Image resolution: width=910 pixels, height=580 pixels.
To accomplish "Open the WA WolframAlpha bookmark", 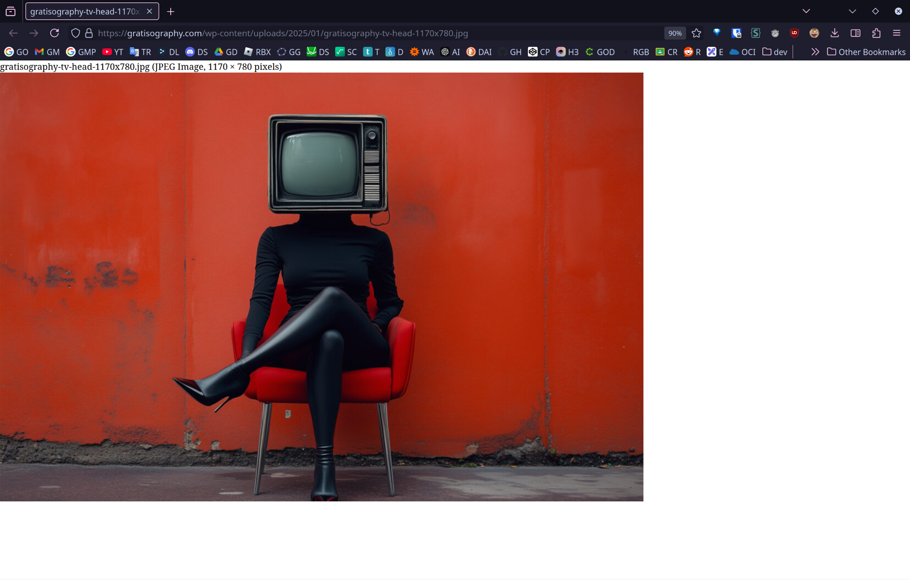I will pos(422,52).
